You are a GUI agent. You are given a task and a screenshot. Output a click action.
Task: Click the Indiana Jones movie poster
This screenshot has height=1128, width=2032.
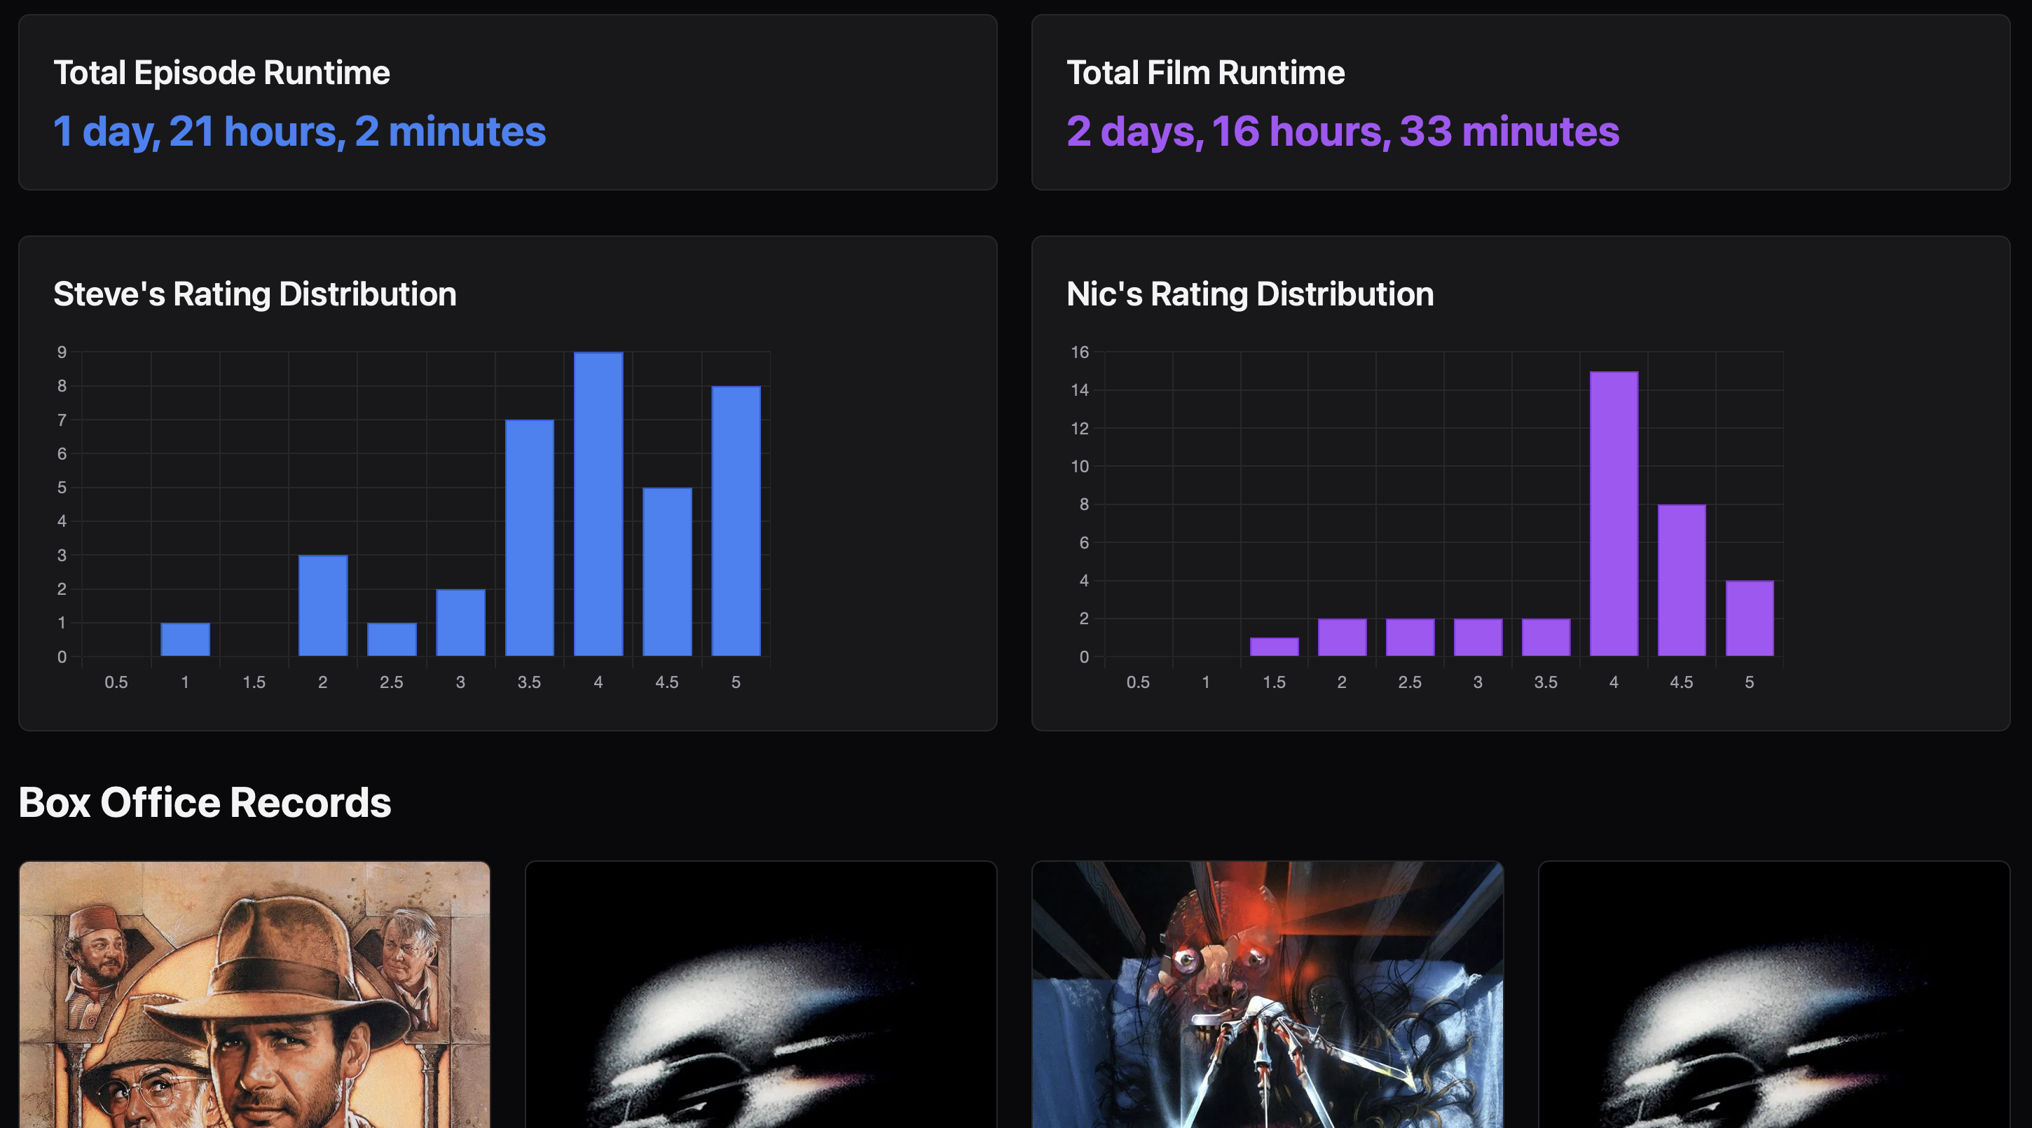pos(254,994)
